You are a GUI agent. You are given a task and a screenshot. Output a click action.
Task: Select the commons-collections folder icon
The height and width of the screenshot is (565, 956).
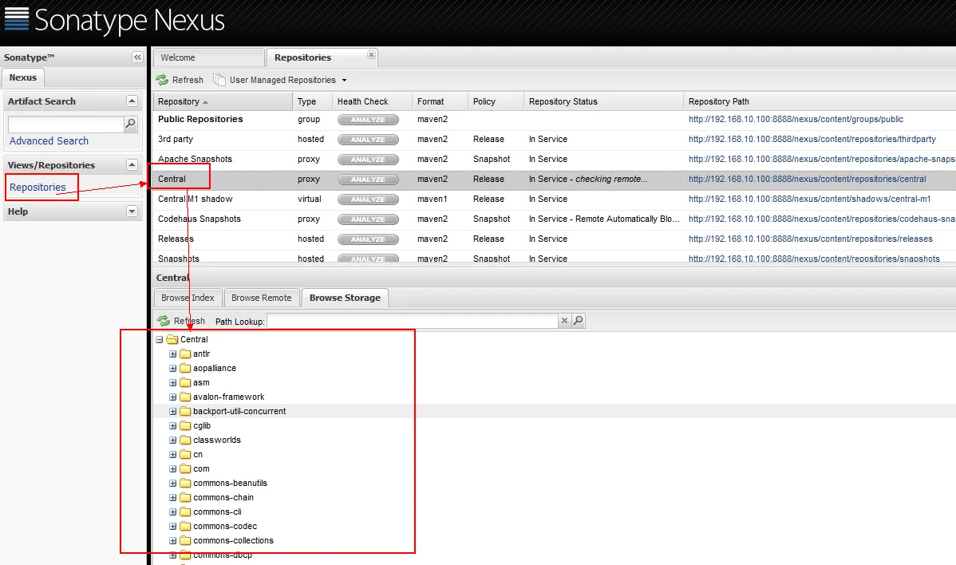(x=185, y=540)
